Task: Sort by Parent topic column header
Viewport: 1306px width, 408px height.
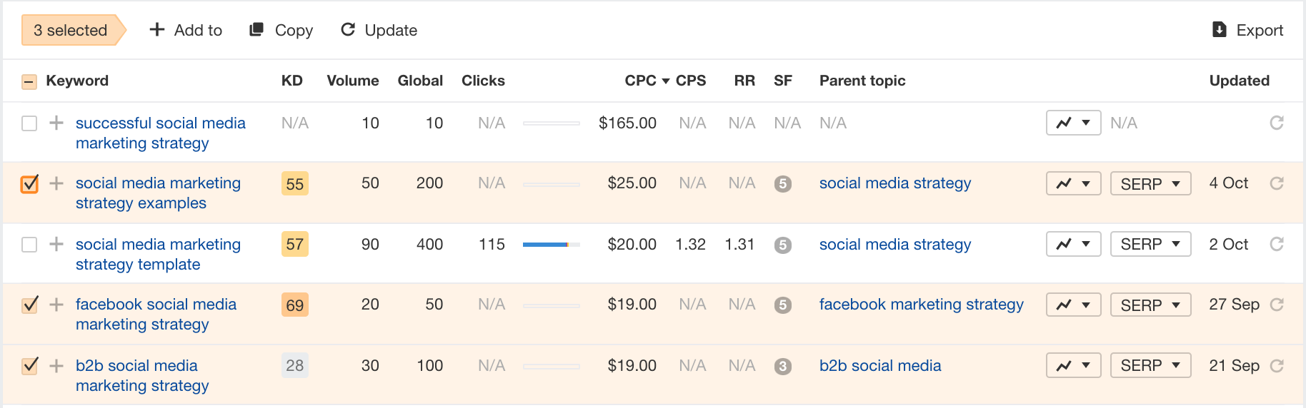Action: [862, 81]
